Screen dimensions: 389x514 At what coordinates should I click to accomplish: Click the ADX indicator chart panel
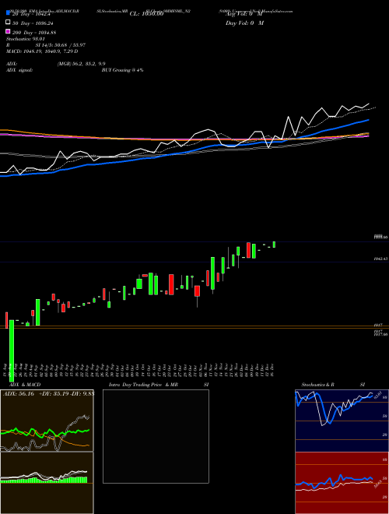(x=47, y=421)
